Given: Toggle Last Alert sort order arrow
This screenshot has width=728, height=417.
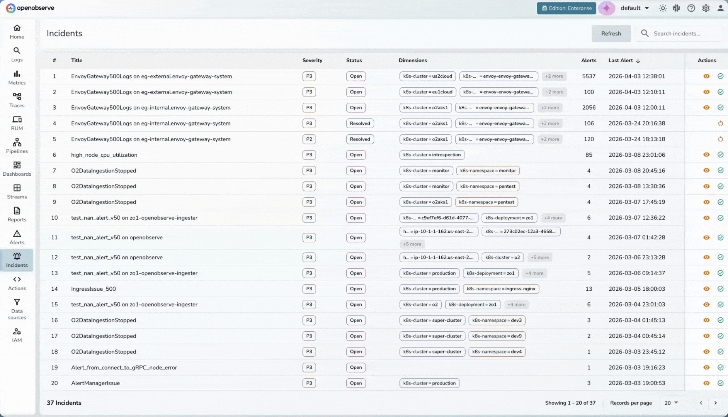Looking at the screenshot, I should pos(638,60).
